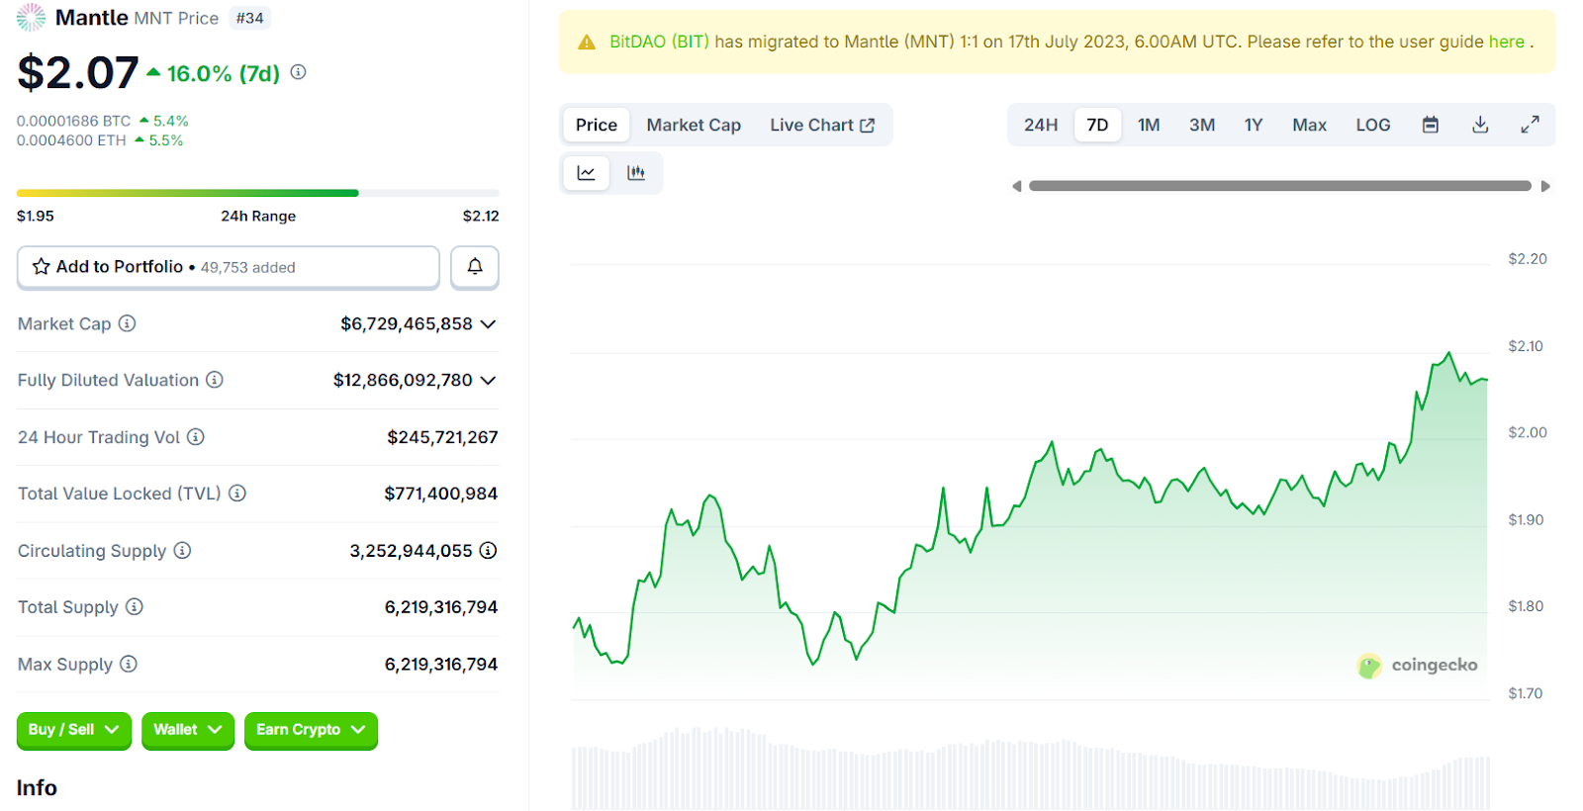This screenshot has width=1583, height=811.
Task: Expand Fully Diluted Valuation details chevron
Action: (x=488, y=381)
